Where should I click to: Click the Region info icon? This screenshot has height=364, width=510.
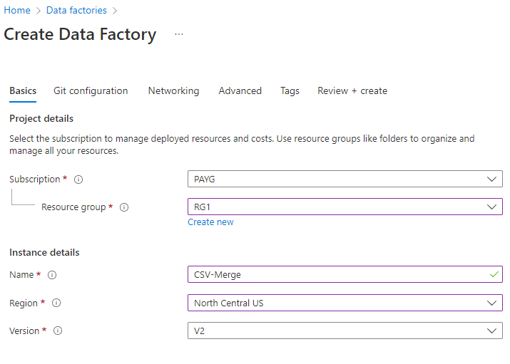56,303
